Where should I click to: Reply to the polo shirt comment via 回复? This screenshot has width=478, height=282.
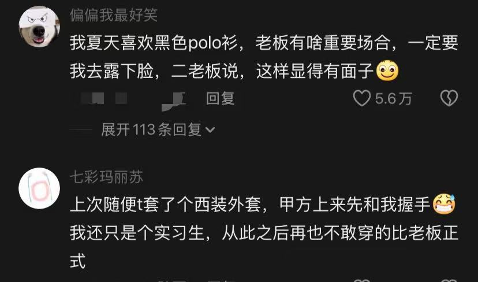point(220,98)
